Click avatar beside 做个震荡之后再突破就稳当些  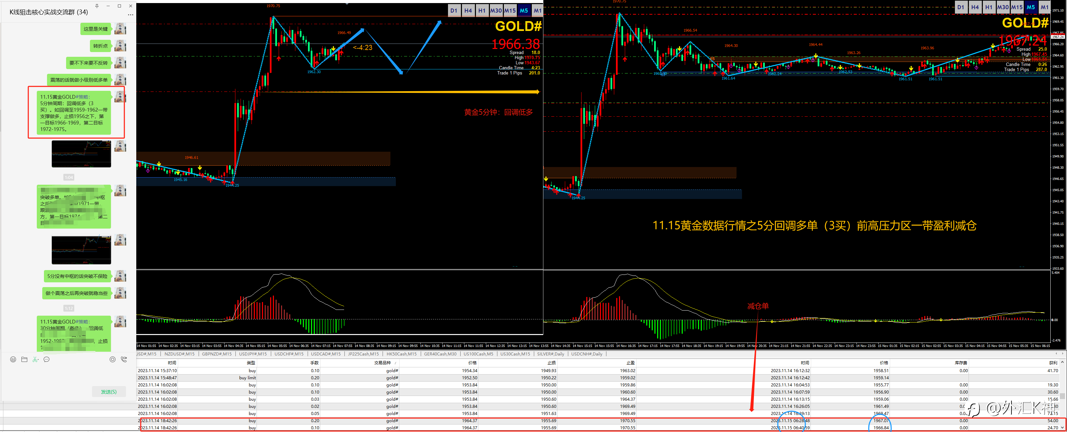(120, 293)
